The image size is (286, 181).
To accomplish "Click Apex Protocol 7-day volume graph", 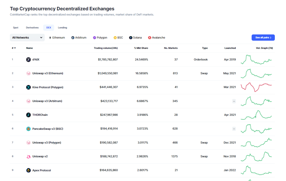I will click(x=256, y=170).
